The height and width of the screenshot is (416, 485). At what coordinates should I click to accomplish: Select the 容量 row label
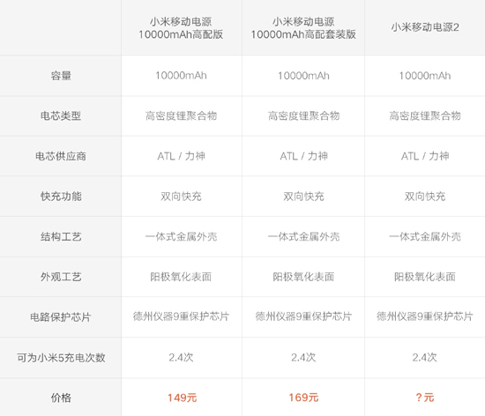coord(61,76)
